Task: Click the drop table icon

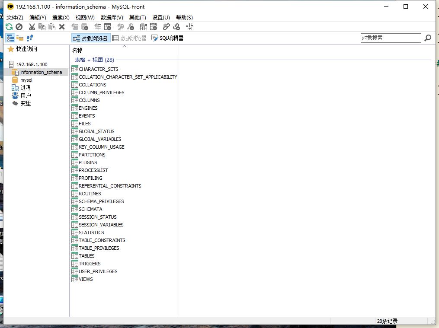Action: coord(108,27)
